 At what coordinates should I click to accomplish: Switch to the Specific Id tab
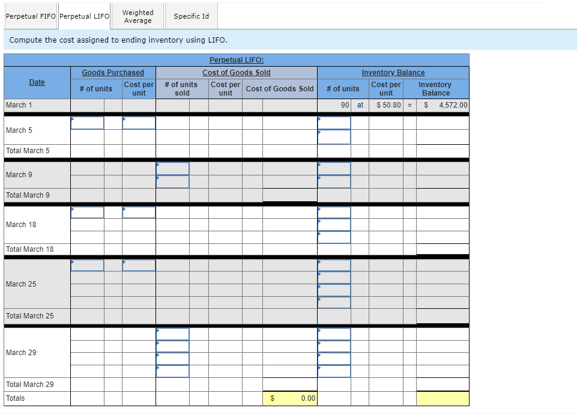tap(191, 16)
